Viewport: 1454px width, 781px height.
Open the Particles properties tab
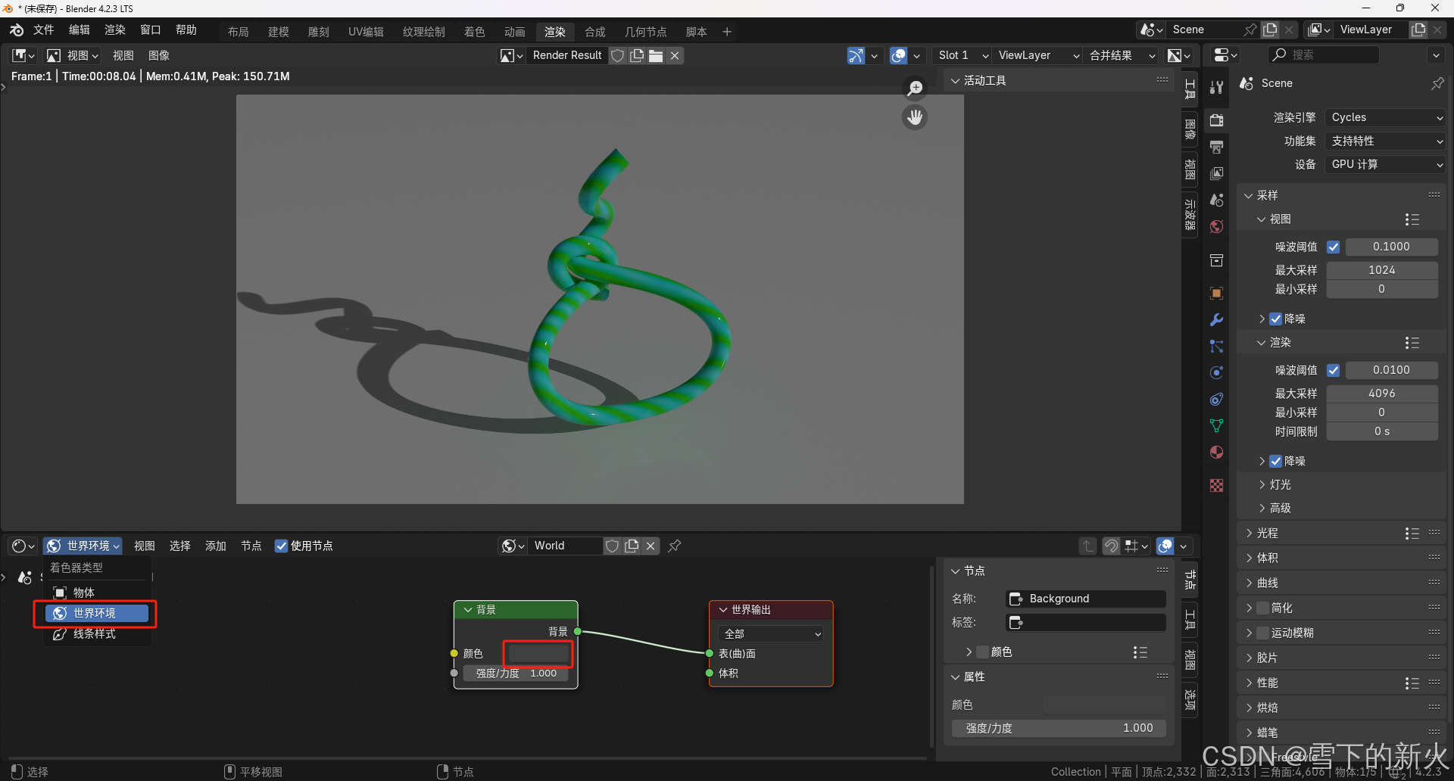pos(1216,346)
